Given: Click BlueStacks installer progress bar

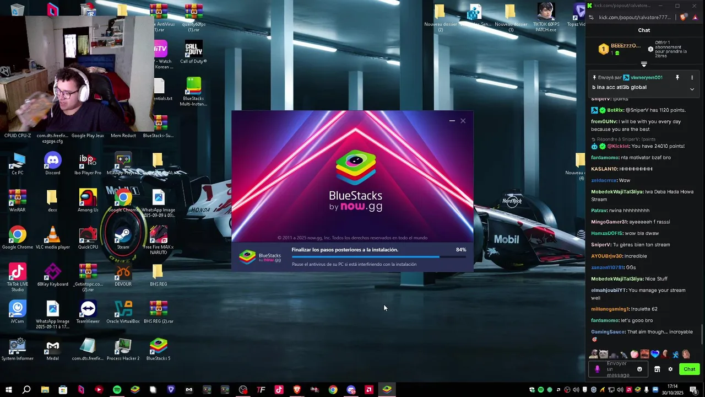Looking at the screenshot, I should coord(379,257).
